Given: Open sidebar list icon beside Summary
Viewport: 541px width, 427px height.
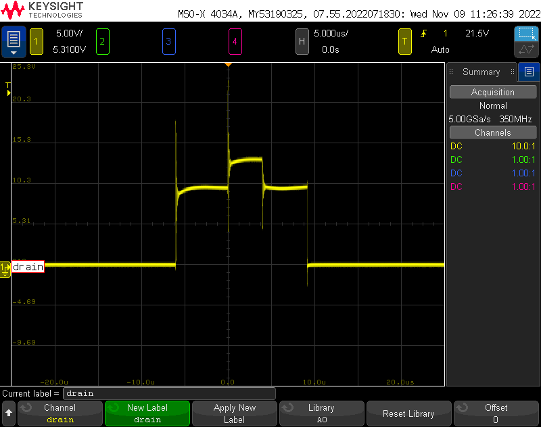Looking at the screenshot, I should (529, 72).
